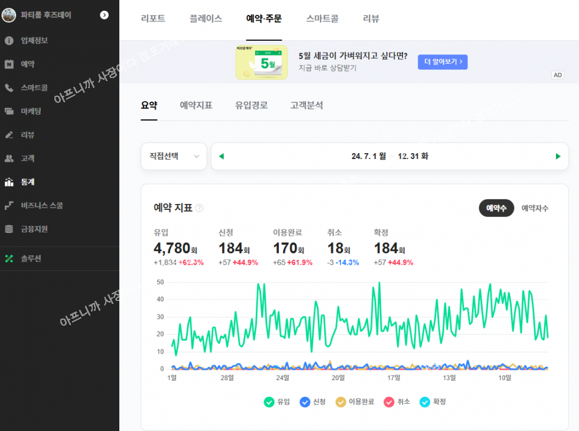
Task: Click the 금융지원 coin stack icon
Action: coord(9,229)
